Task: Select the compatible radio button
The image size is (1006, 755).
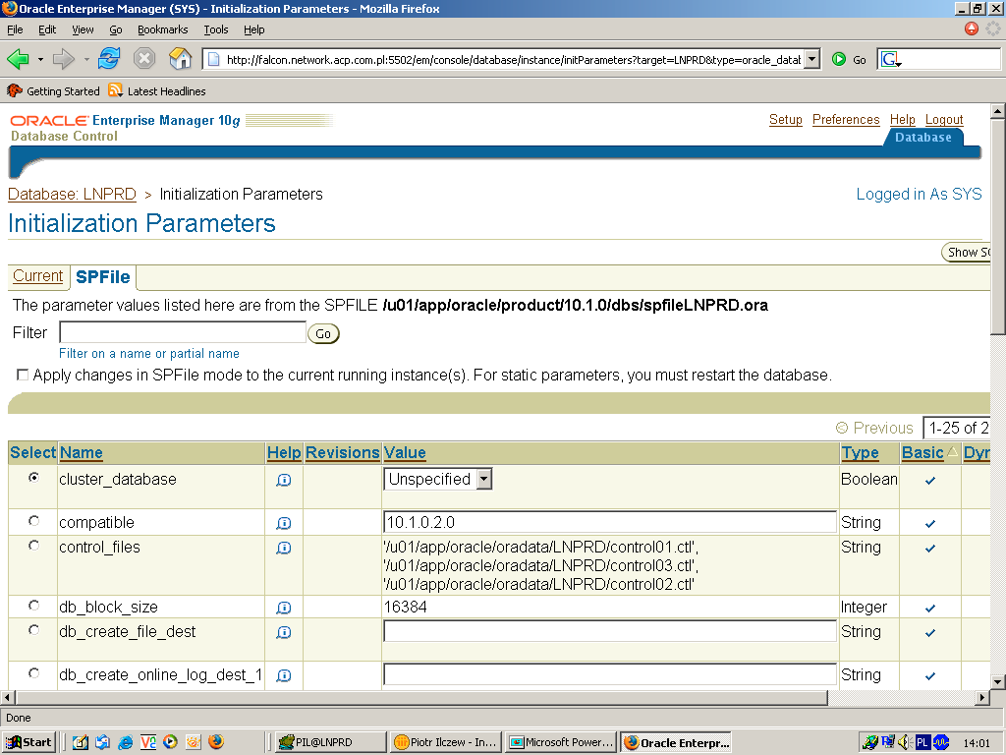Action: point(34,521)
